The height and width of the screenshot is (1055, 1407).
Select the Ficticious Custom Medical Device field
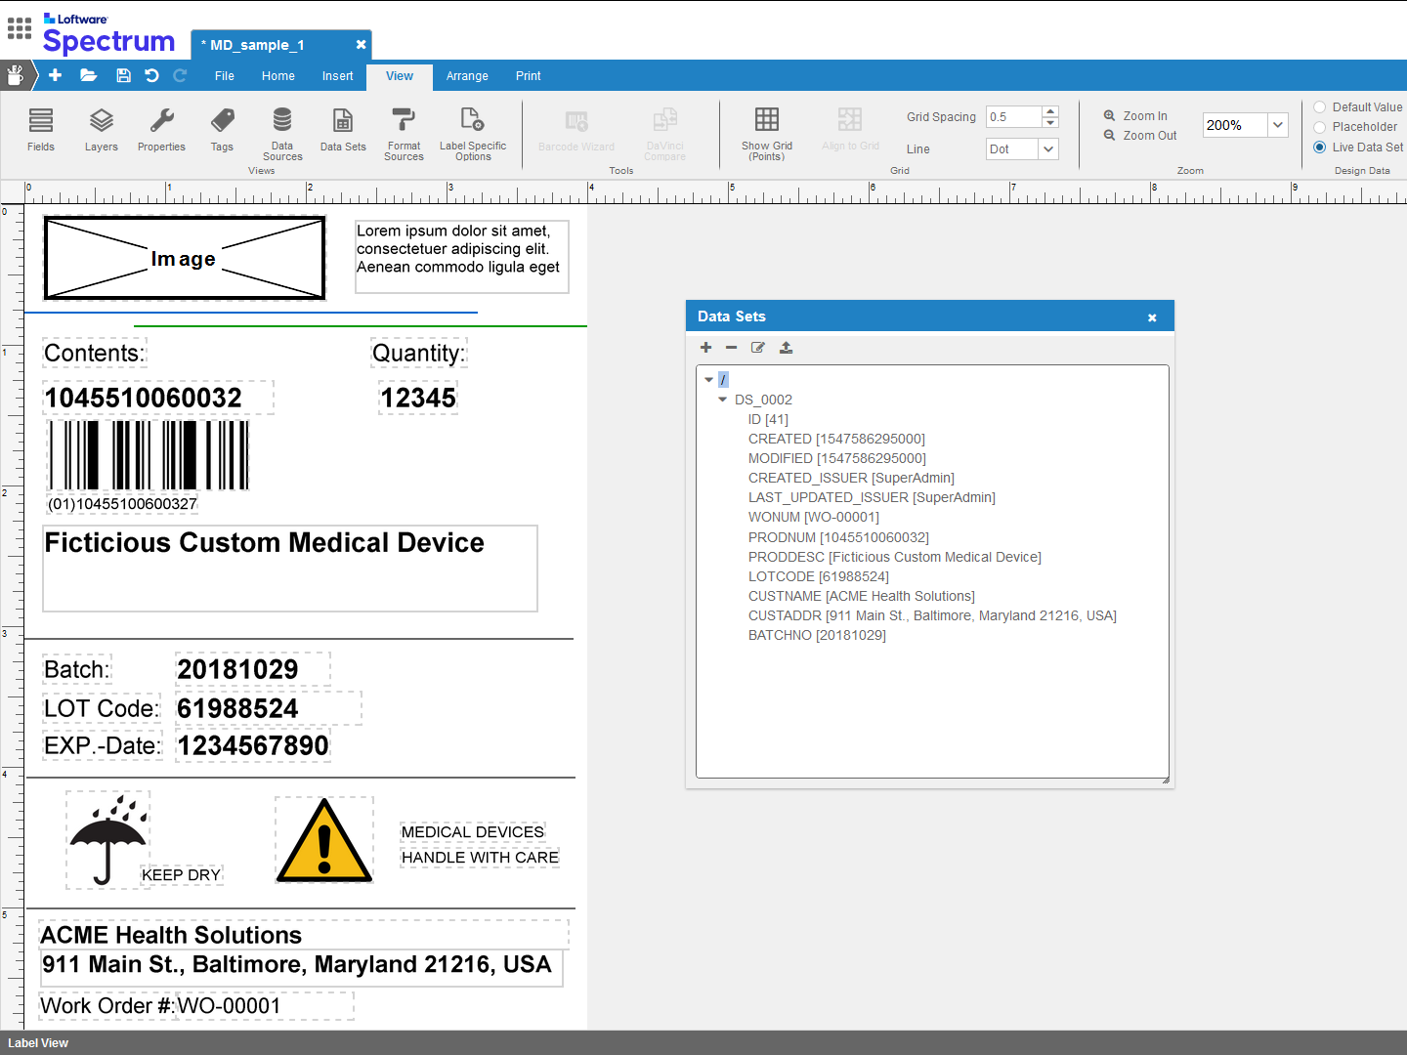point(290,569)
